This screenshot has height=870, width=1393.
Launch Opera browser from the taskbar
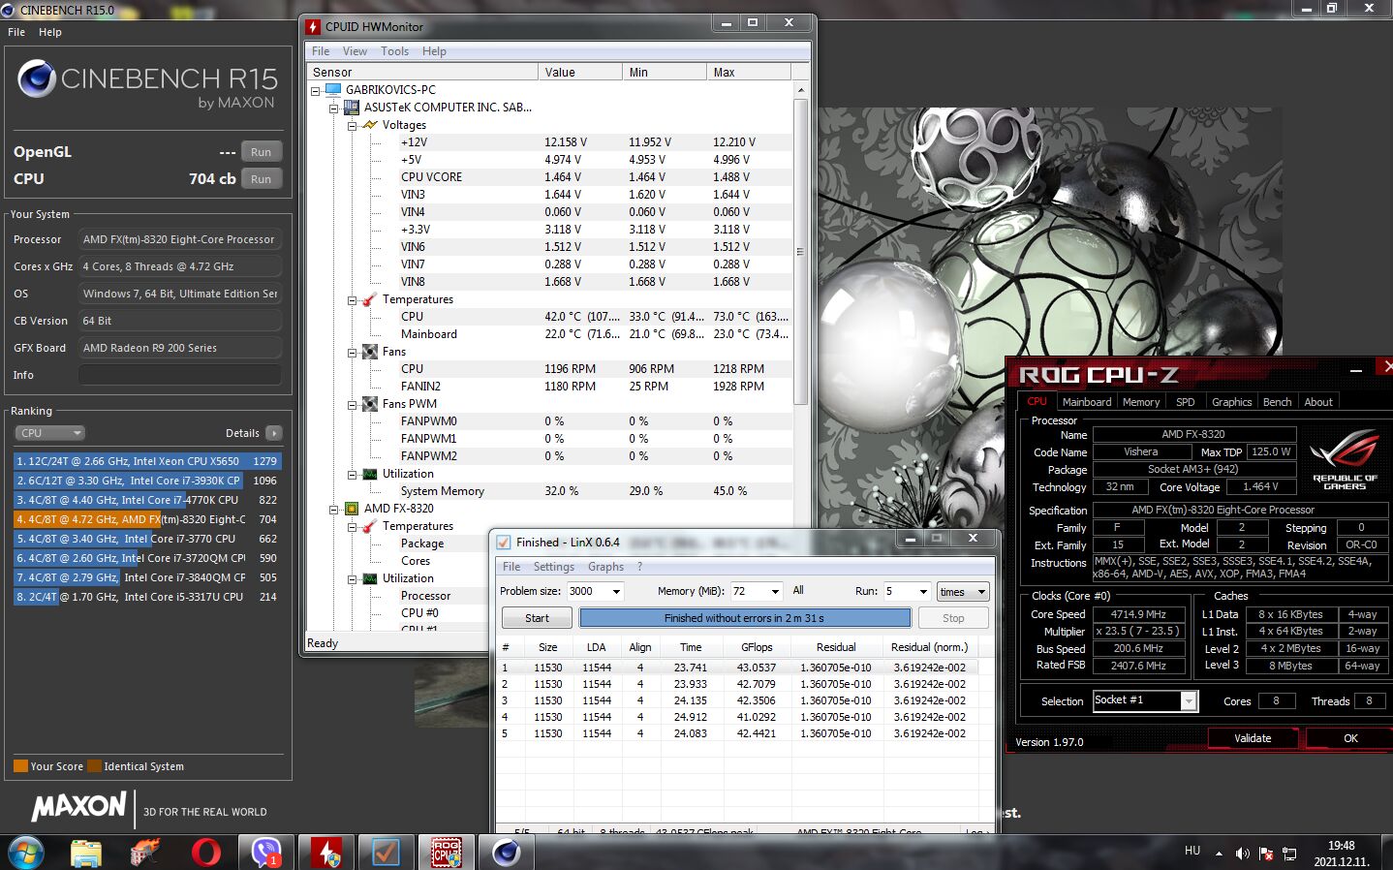click(x=205, y=853)
